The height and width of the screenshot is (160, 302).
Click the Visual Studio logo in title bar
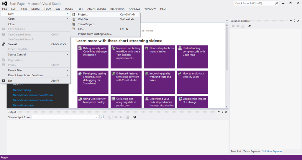pyautogui.click(x=4, y=3)
